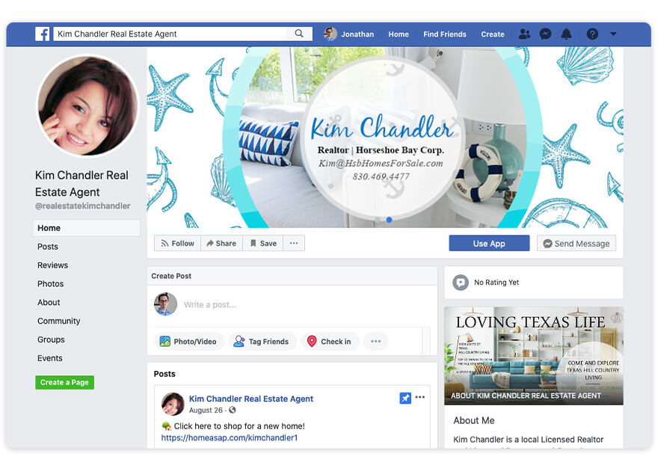Click the blue cover slideshow dot
The height and width of the screenshot is (471, 658).
[389, 220]
